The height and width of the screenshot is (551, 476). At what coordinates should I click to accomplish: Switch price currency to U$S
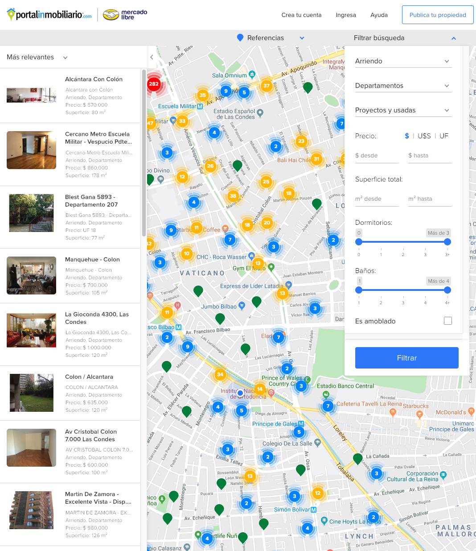pyautogui.click(x=424, y=136)
